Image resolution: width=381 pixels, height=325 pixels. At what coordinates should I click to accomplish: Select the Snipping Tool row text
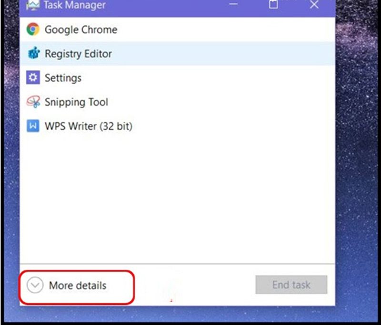coord(76,102)
